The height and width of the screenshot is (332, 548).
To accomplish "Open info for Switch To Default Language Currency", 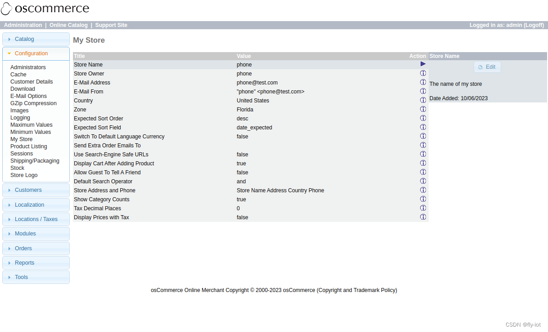I will pyautogui.click(x=423, y=136).
